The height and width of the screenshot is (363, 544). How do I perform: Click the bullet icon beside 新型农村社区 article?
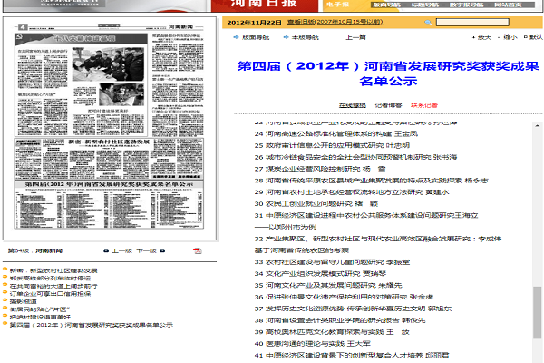click(x=6, y=270)
